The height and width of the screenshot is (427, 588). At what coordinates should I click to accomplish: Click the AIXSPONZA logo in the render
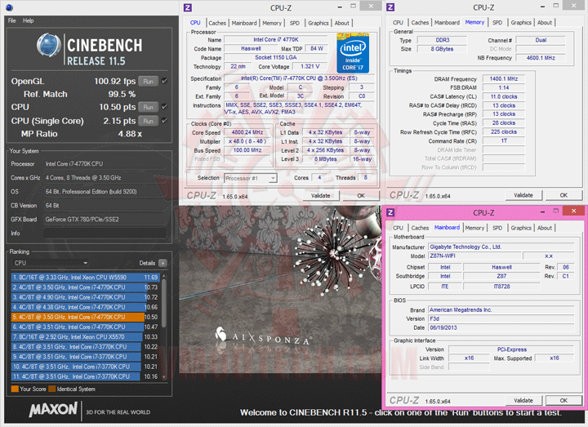263,336
